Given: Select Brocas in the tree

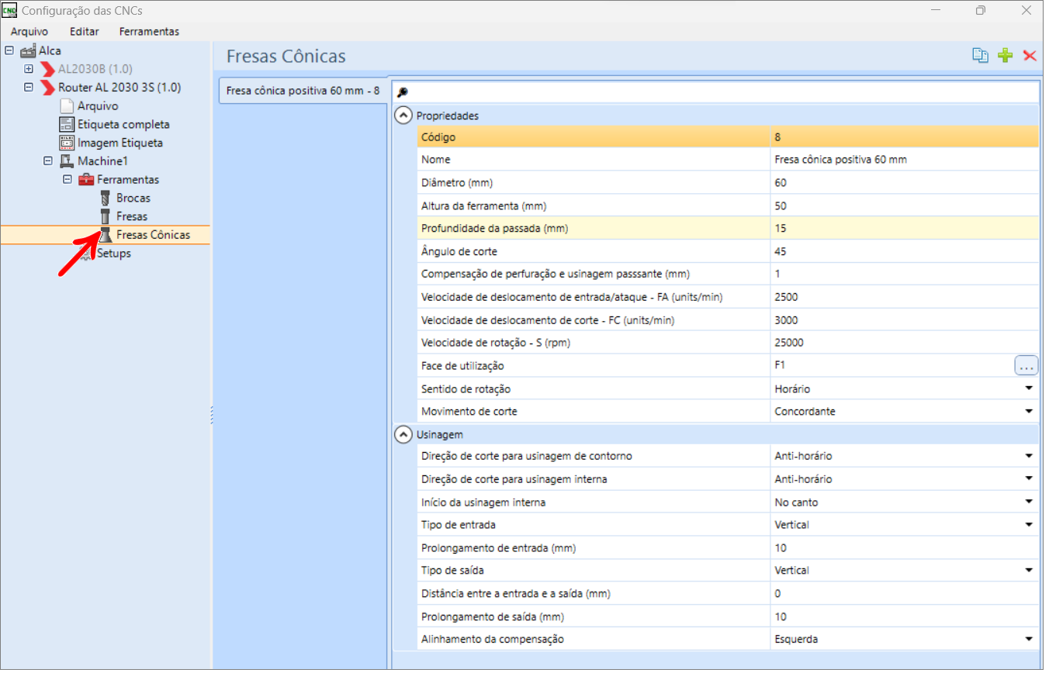Looking at the screenshot, I should [x=133, y=198].
